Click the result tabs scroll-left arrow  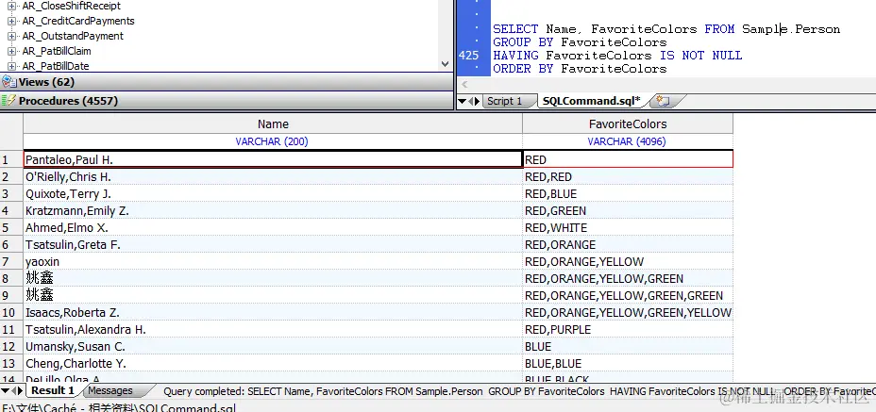[x=14, y=390]
